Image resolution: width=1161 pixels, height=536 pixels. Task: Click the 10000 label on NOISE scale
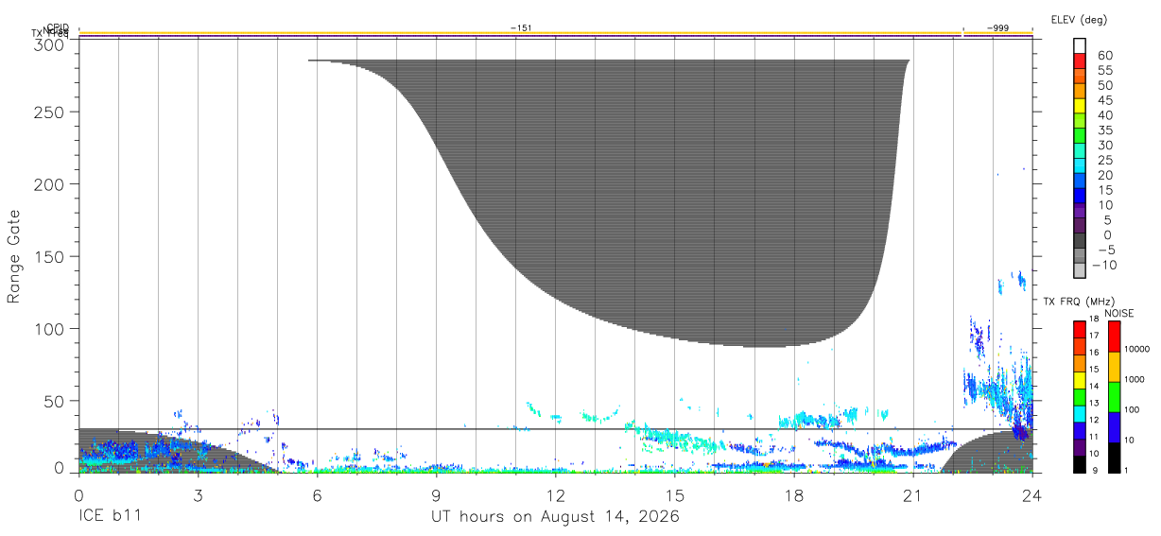(x=1137, y=349)
